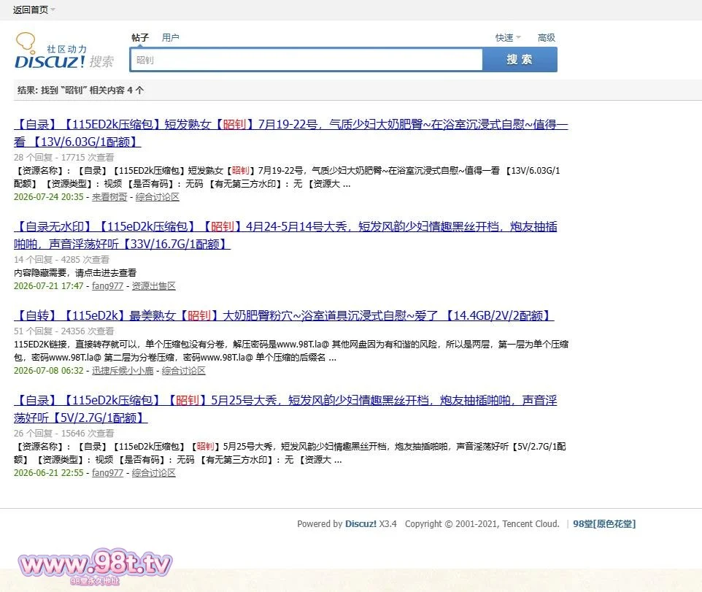This screenshot has width=702, height=592.
Task: Open author link on the 2026-07-24 20:35 result
Action: tap(109, 197)
